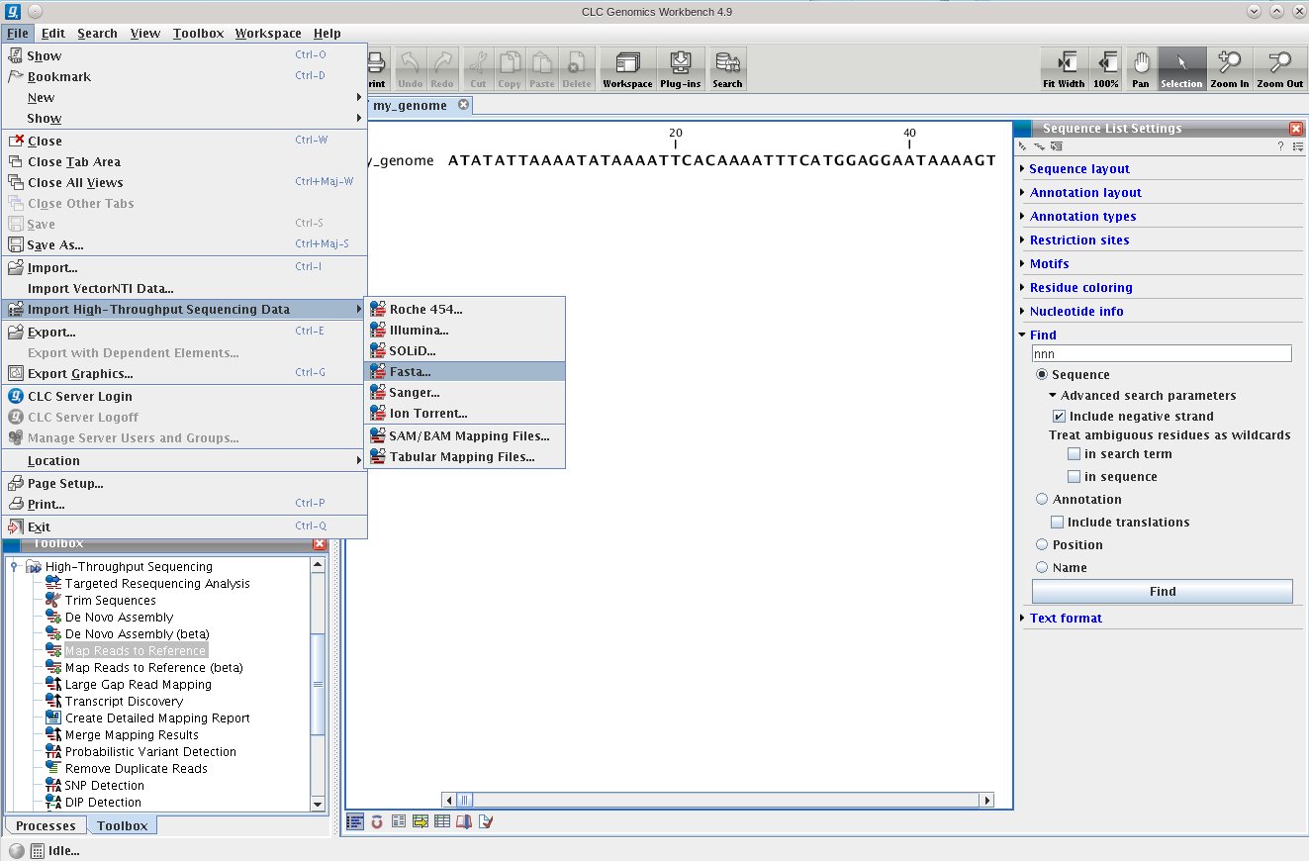Close the Toolbox panel
The height and width of the screenshot is (861, 1309).
point(320,543)
